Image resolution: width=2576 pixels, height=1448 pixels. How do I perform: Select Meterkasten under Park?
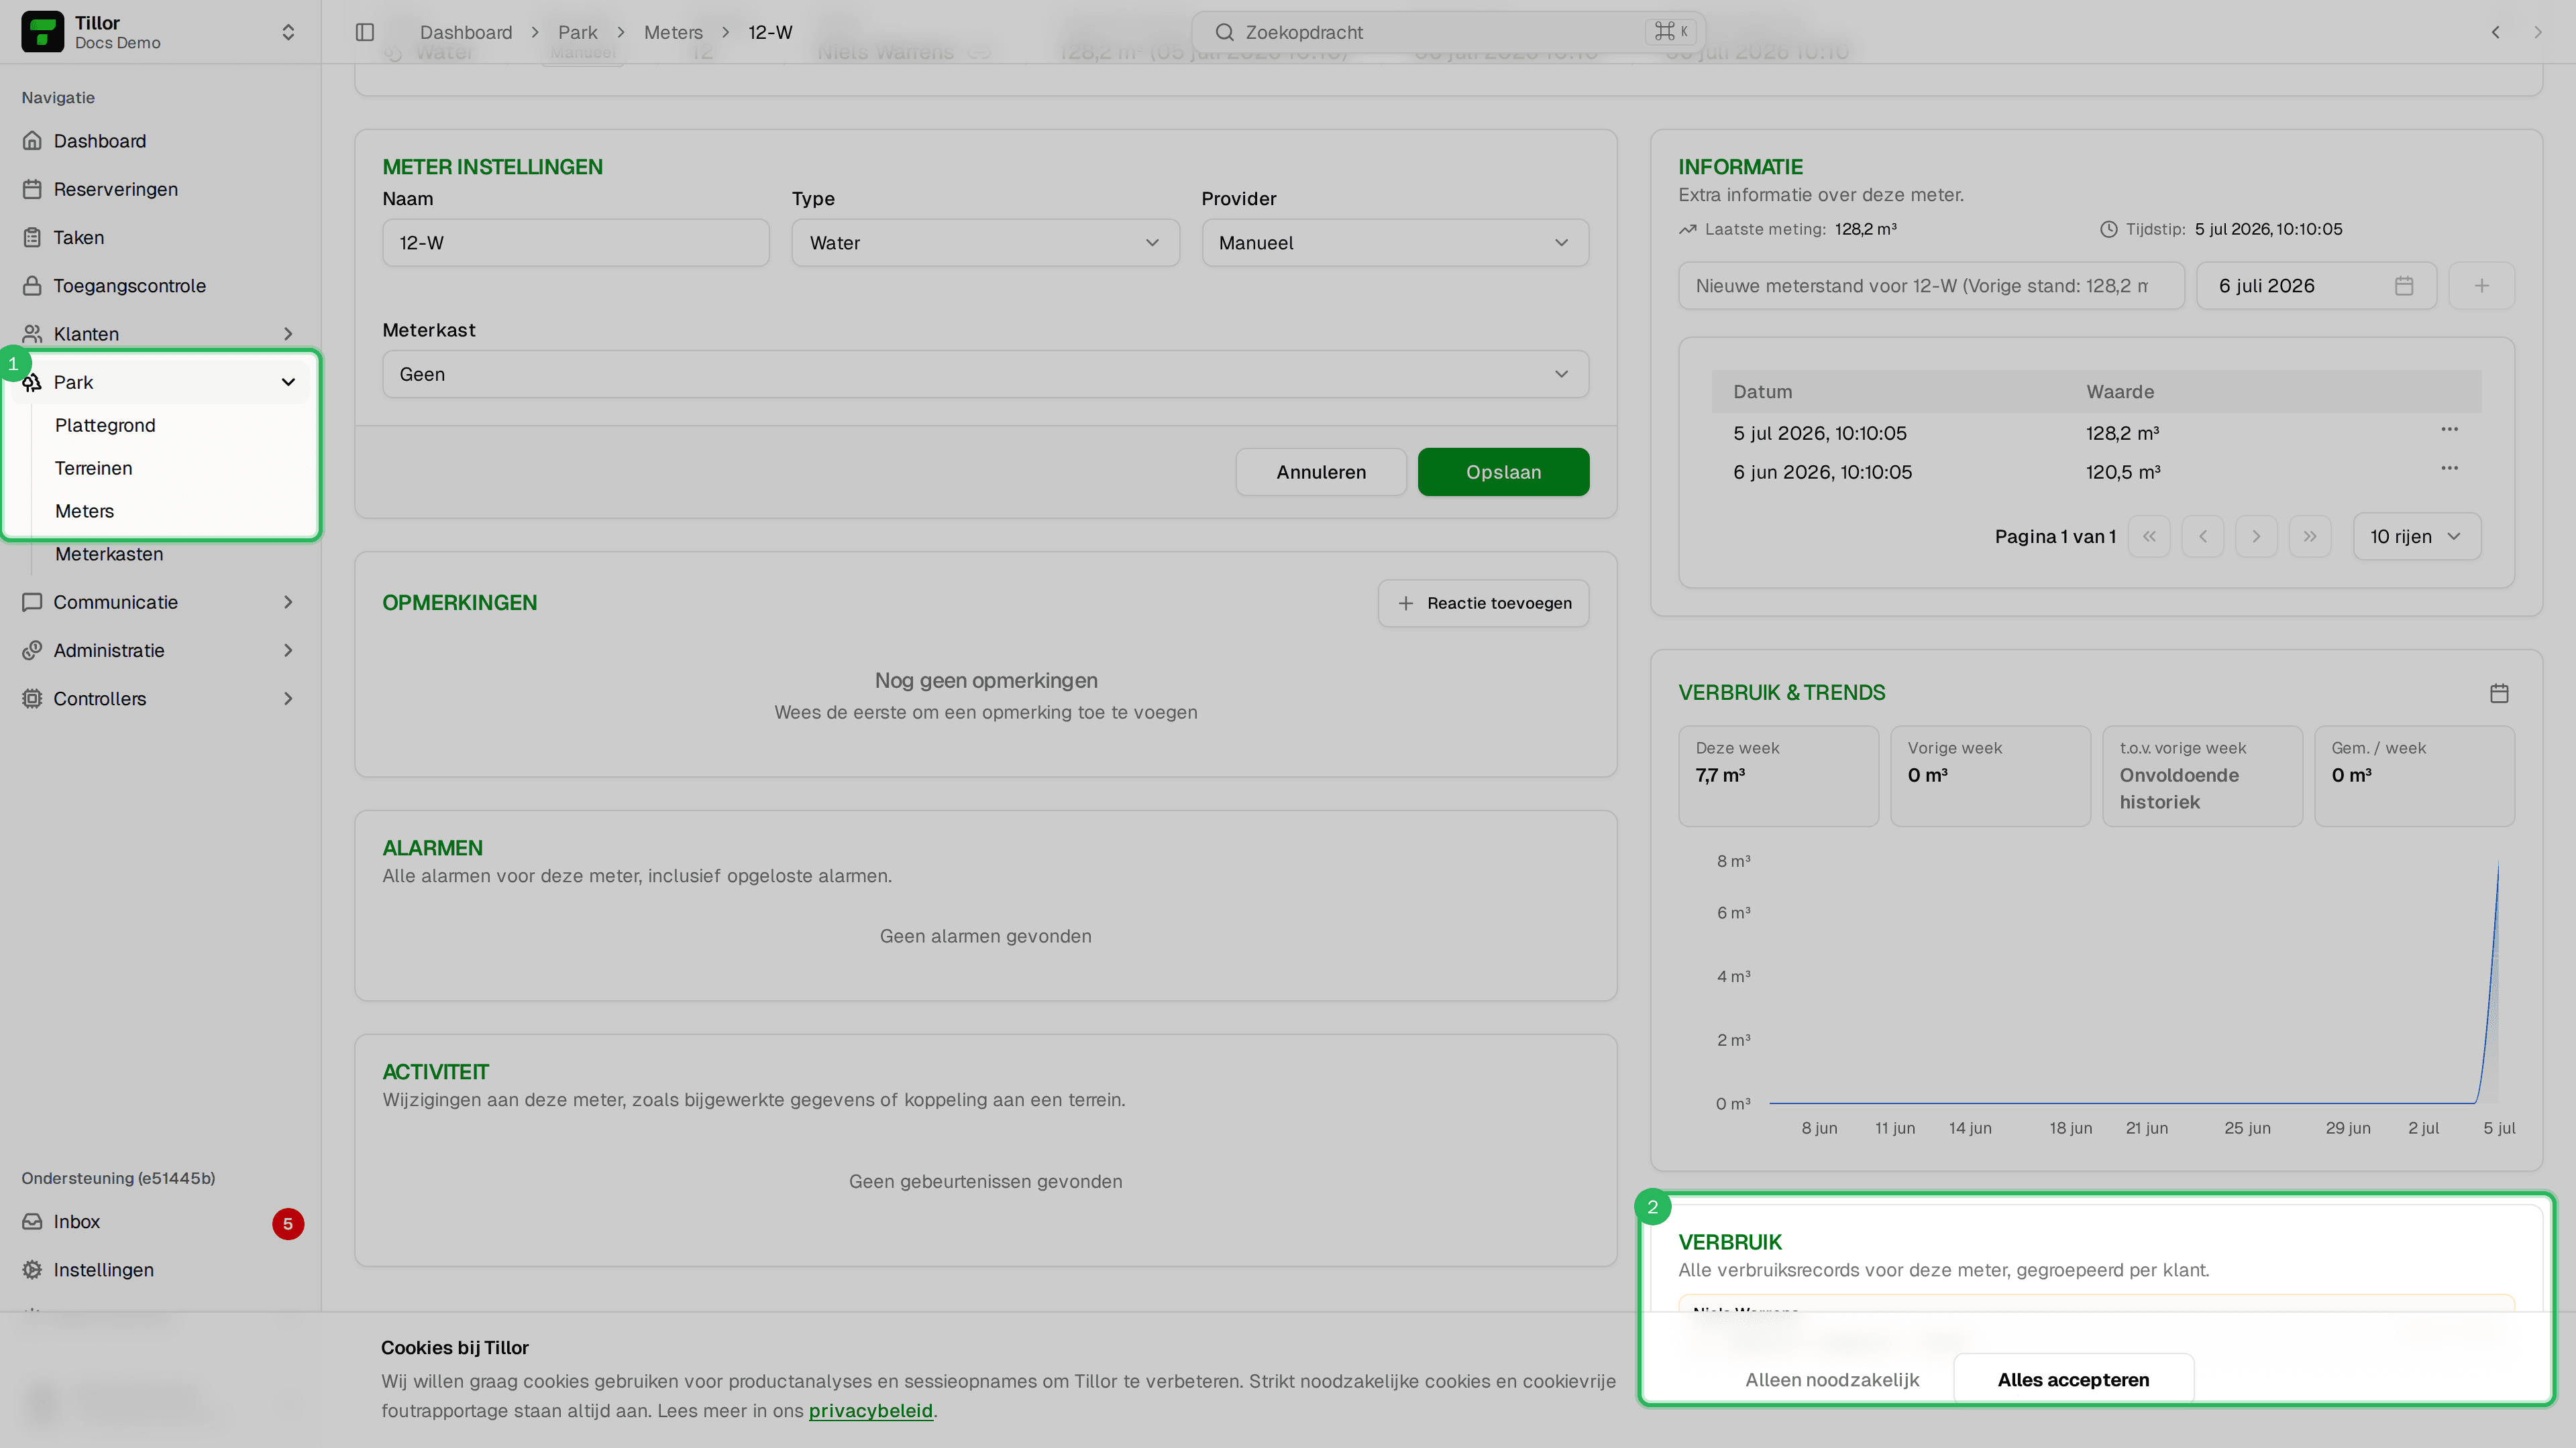click(109, 554)
